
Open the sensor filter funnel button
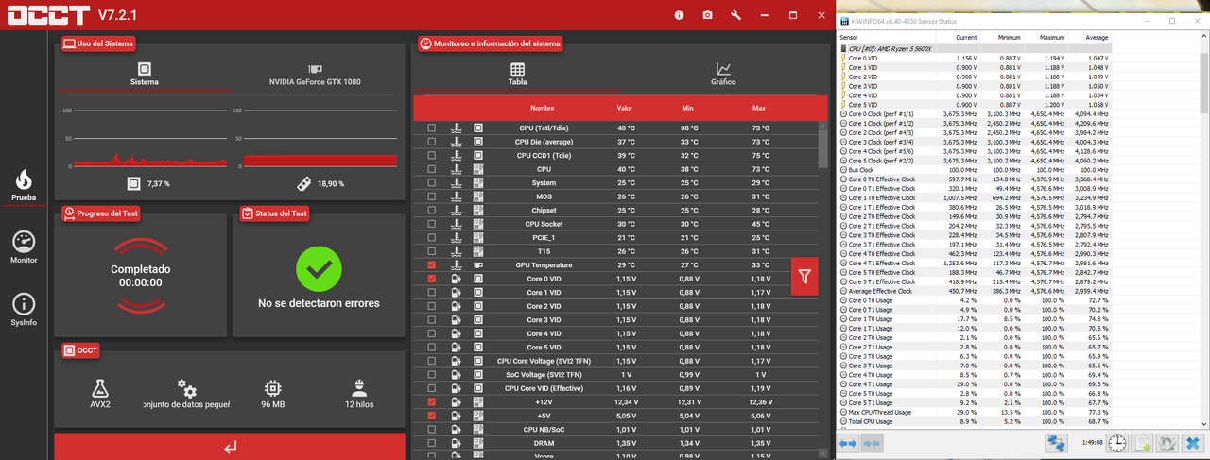tap(804, 276)
